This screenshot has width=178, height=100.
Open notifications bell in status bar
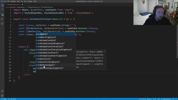point(176,99)
